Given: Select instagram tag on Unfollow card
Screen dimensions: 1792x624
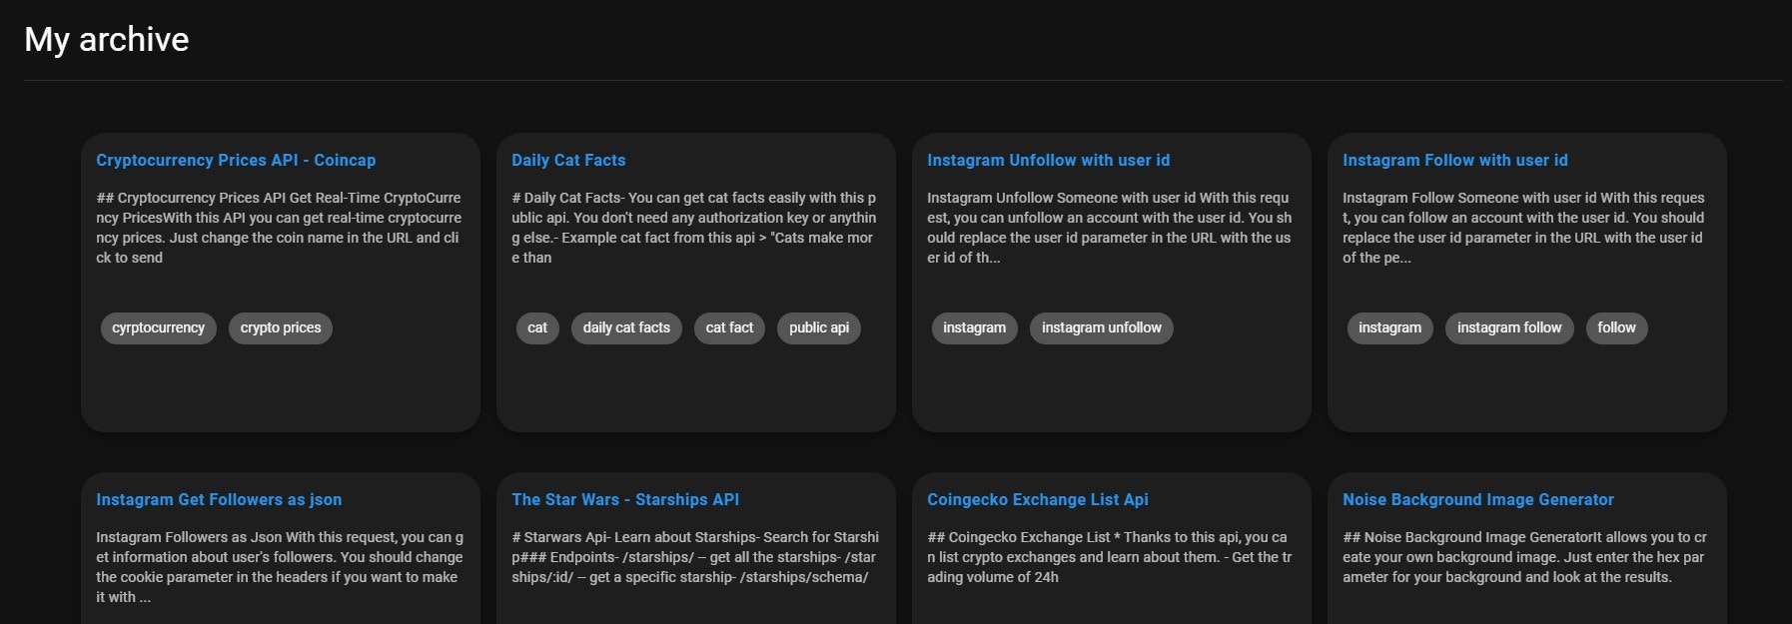Looking at the screenshot, I should (974, 327).
